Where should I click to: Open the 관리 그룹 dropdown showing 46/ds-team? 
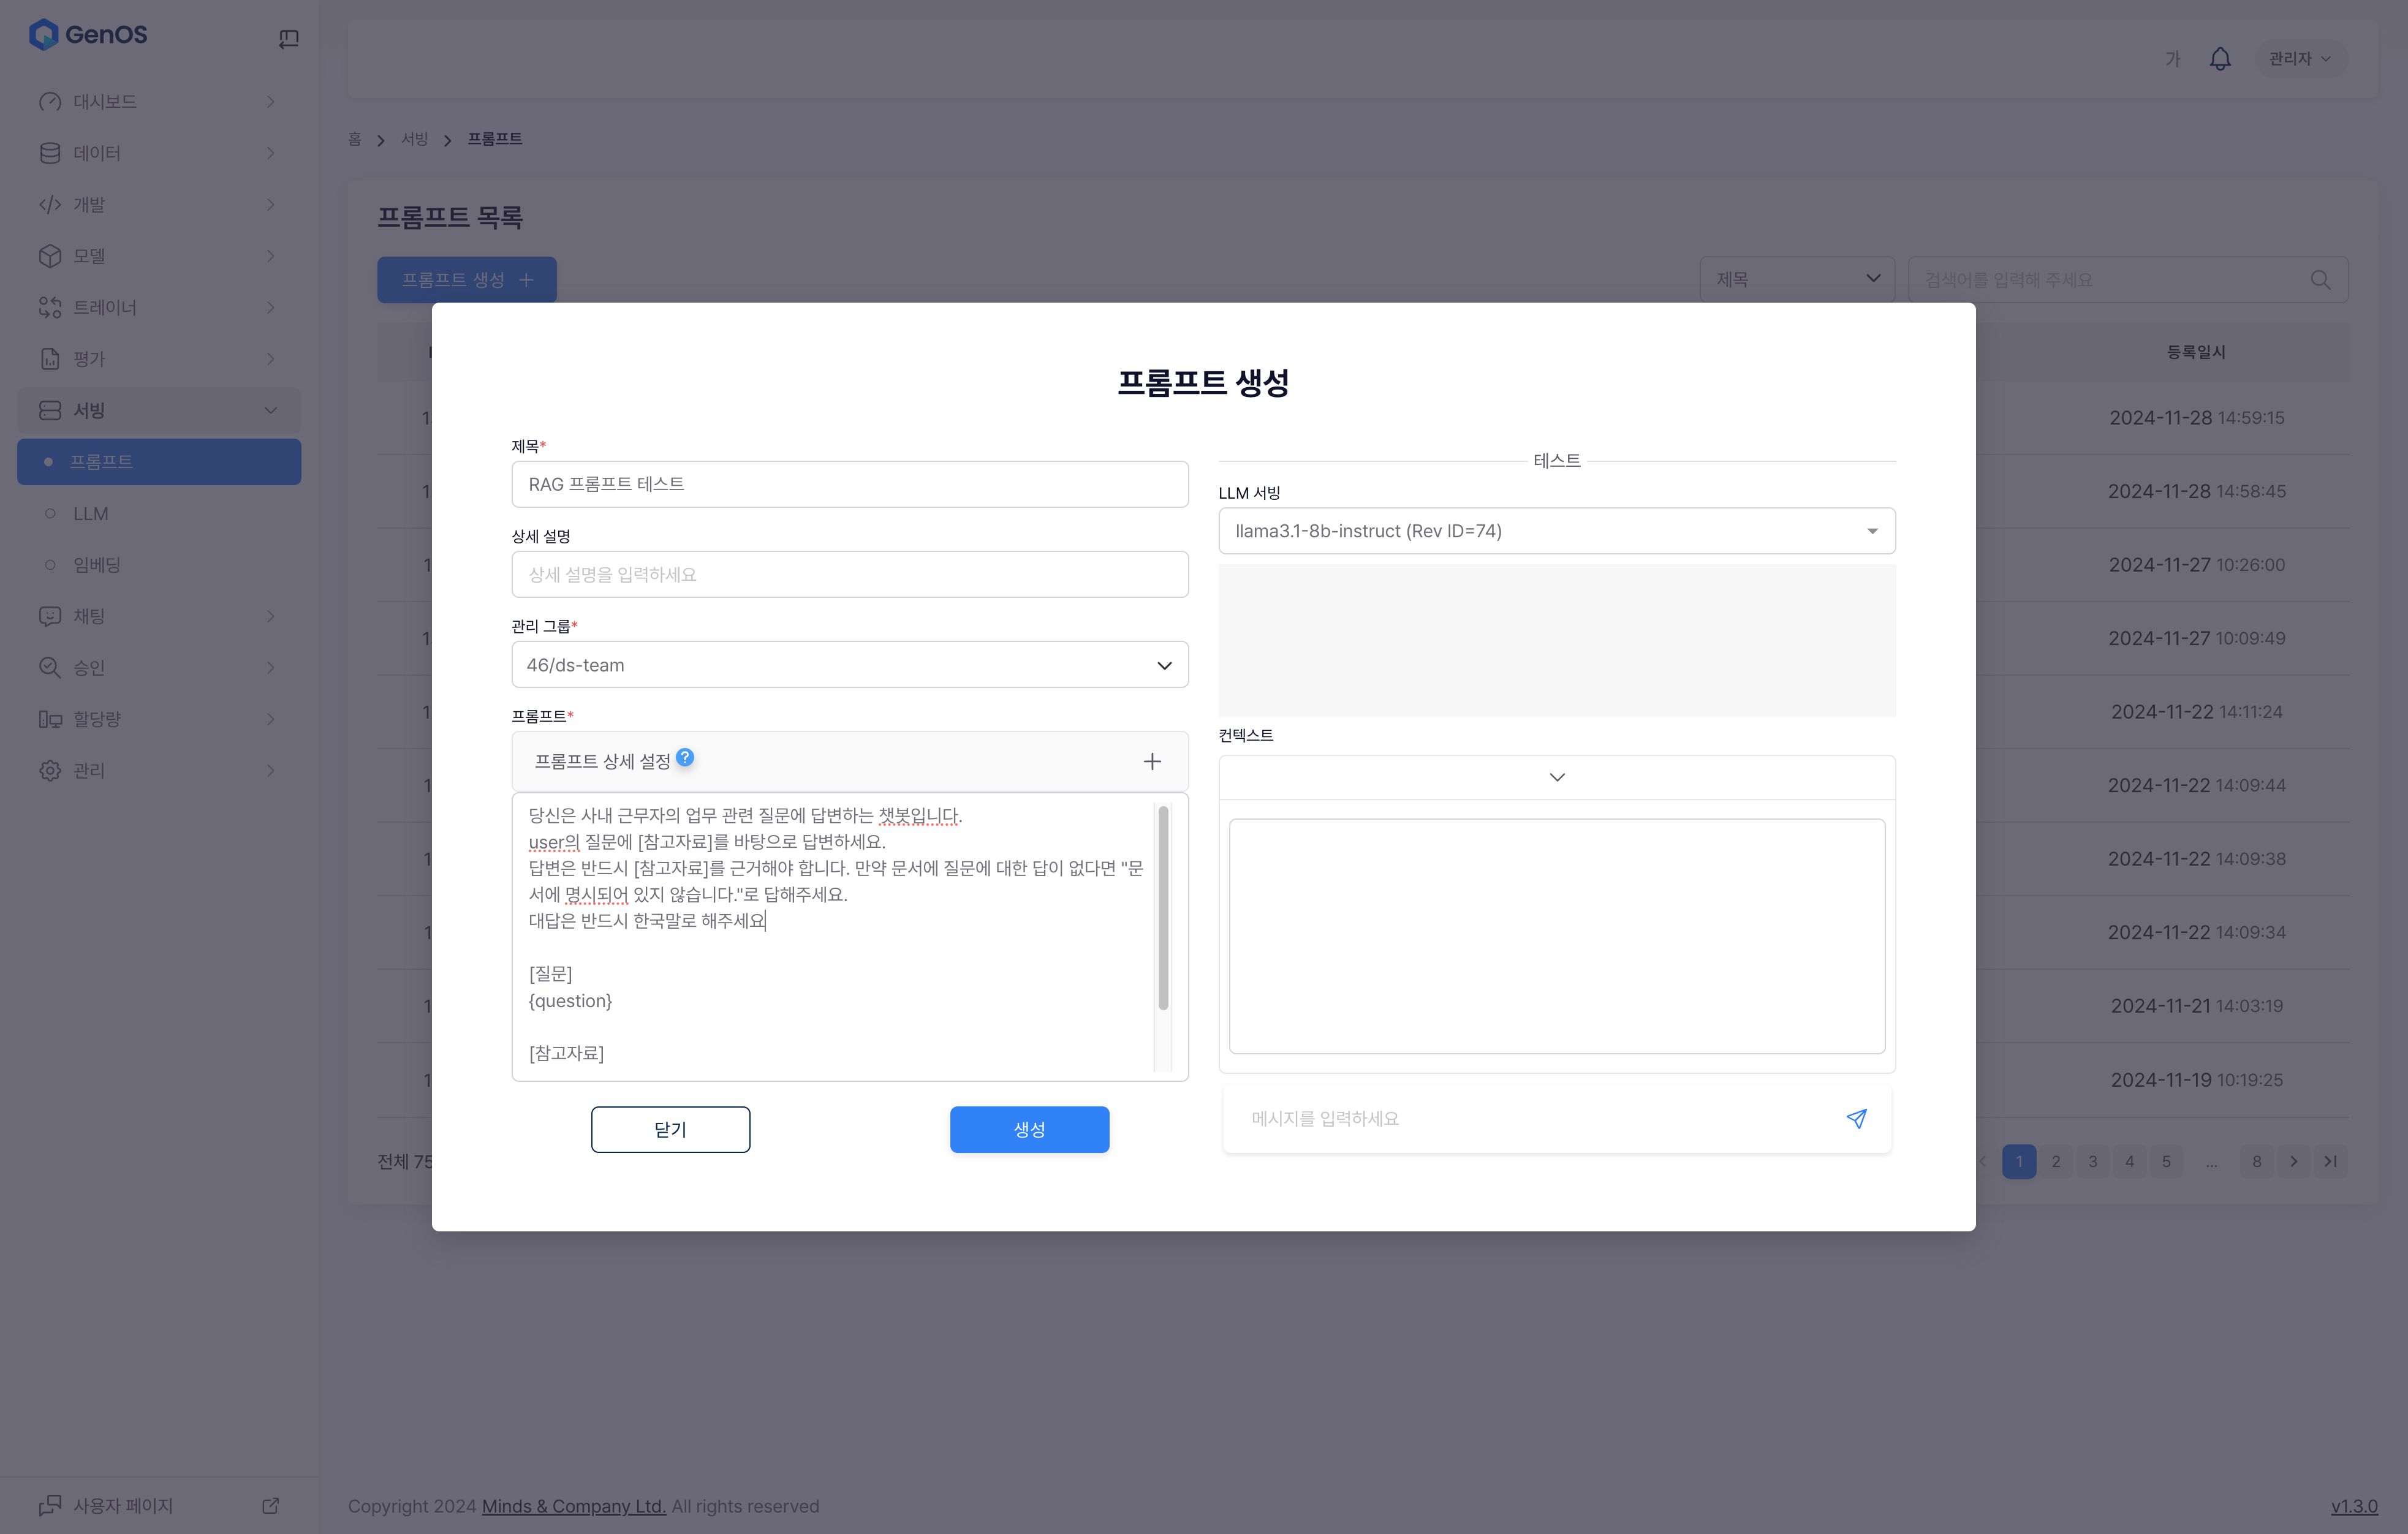[x=849, y=665]
